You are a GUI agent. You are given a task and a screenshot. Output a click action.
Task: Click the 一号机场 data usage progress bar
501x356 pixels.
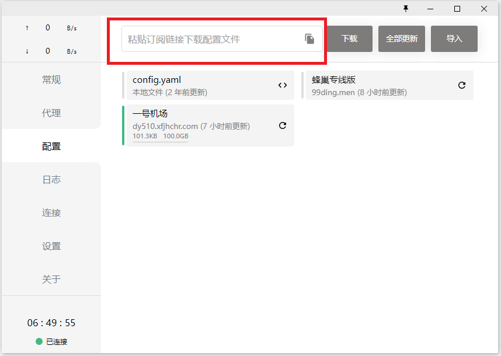pyautogui.click(x=161, y=142)
